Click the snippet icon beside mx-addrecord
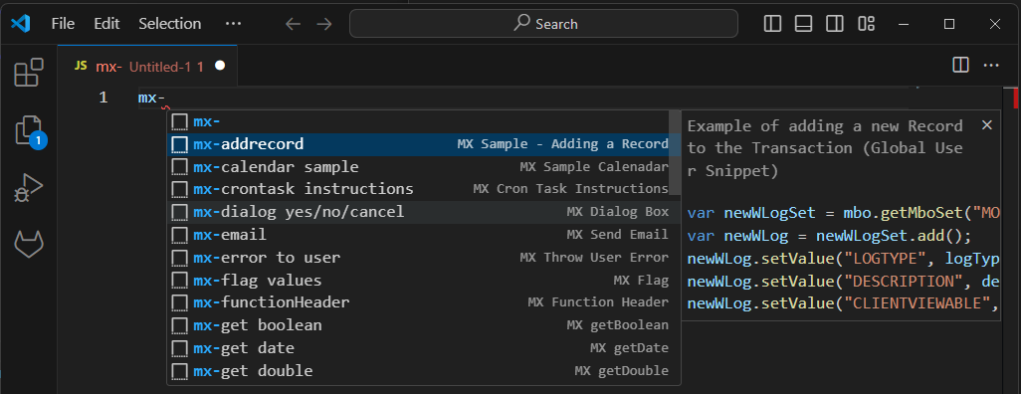Viewport: 1021px width, 394px height. pyautogui.click(x=180, y=144)
